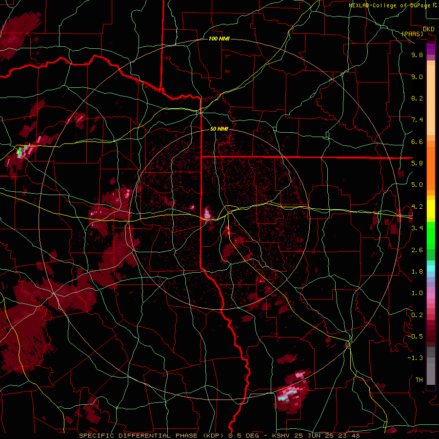
Task: Click the 9.0 value on the scale
Action: tap(417, 77)
